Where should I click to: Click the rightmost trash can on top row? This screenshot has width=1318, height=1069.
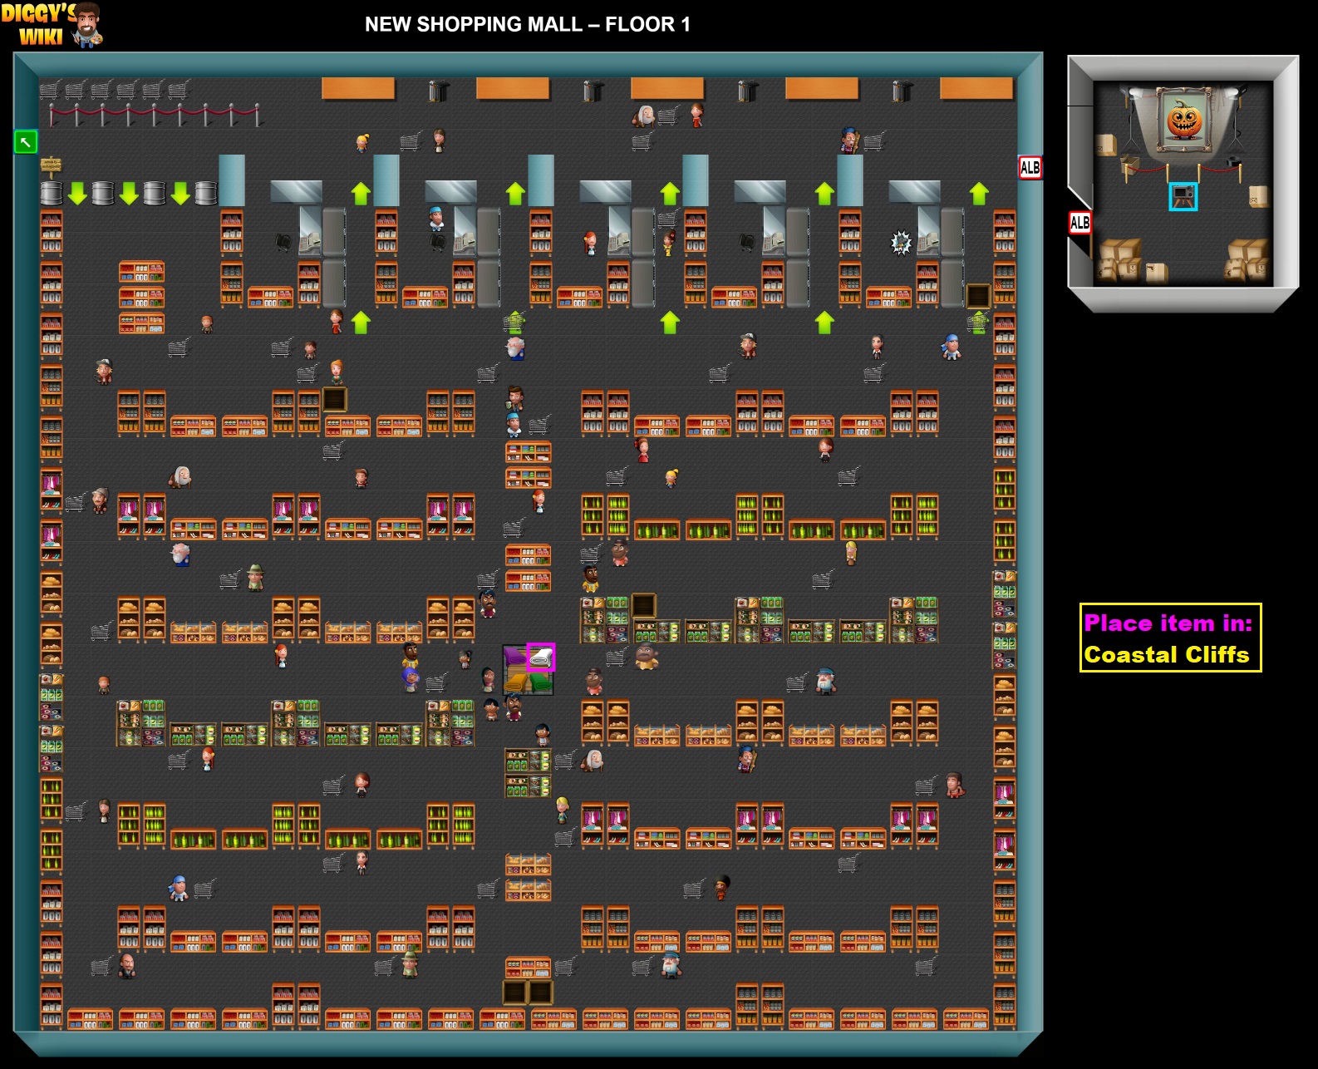[902, 90]
